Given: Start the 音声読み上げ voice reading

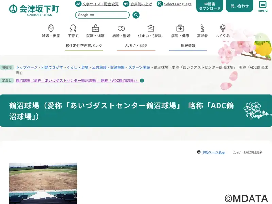Looking at the screenshot, I should [141, 4].
